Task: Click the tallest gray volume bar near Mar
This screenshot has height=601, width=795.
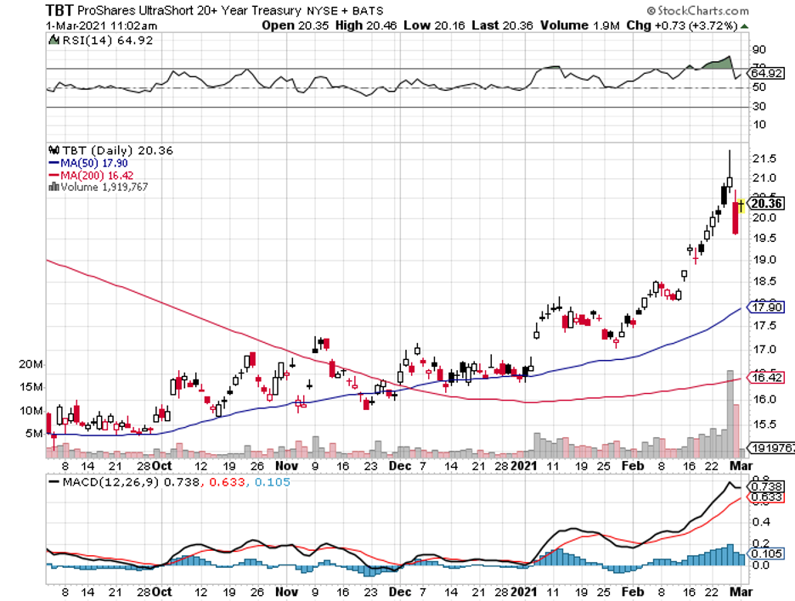Action: tap(730, 414)
